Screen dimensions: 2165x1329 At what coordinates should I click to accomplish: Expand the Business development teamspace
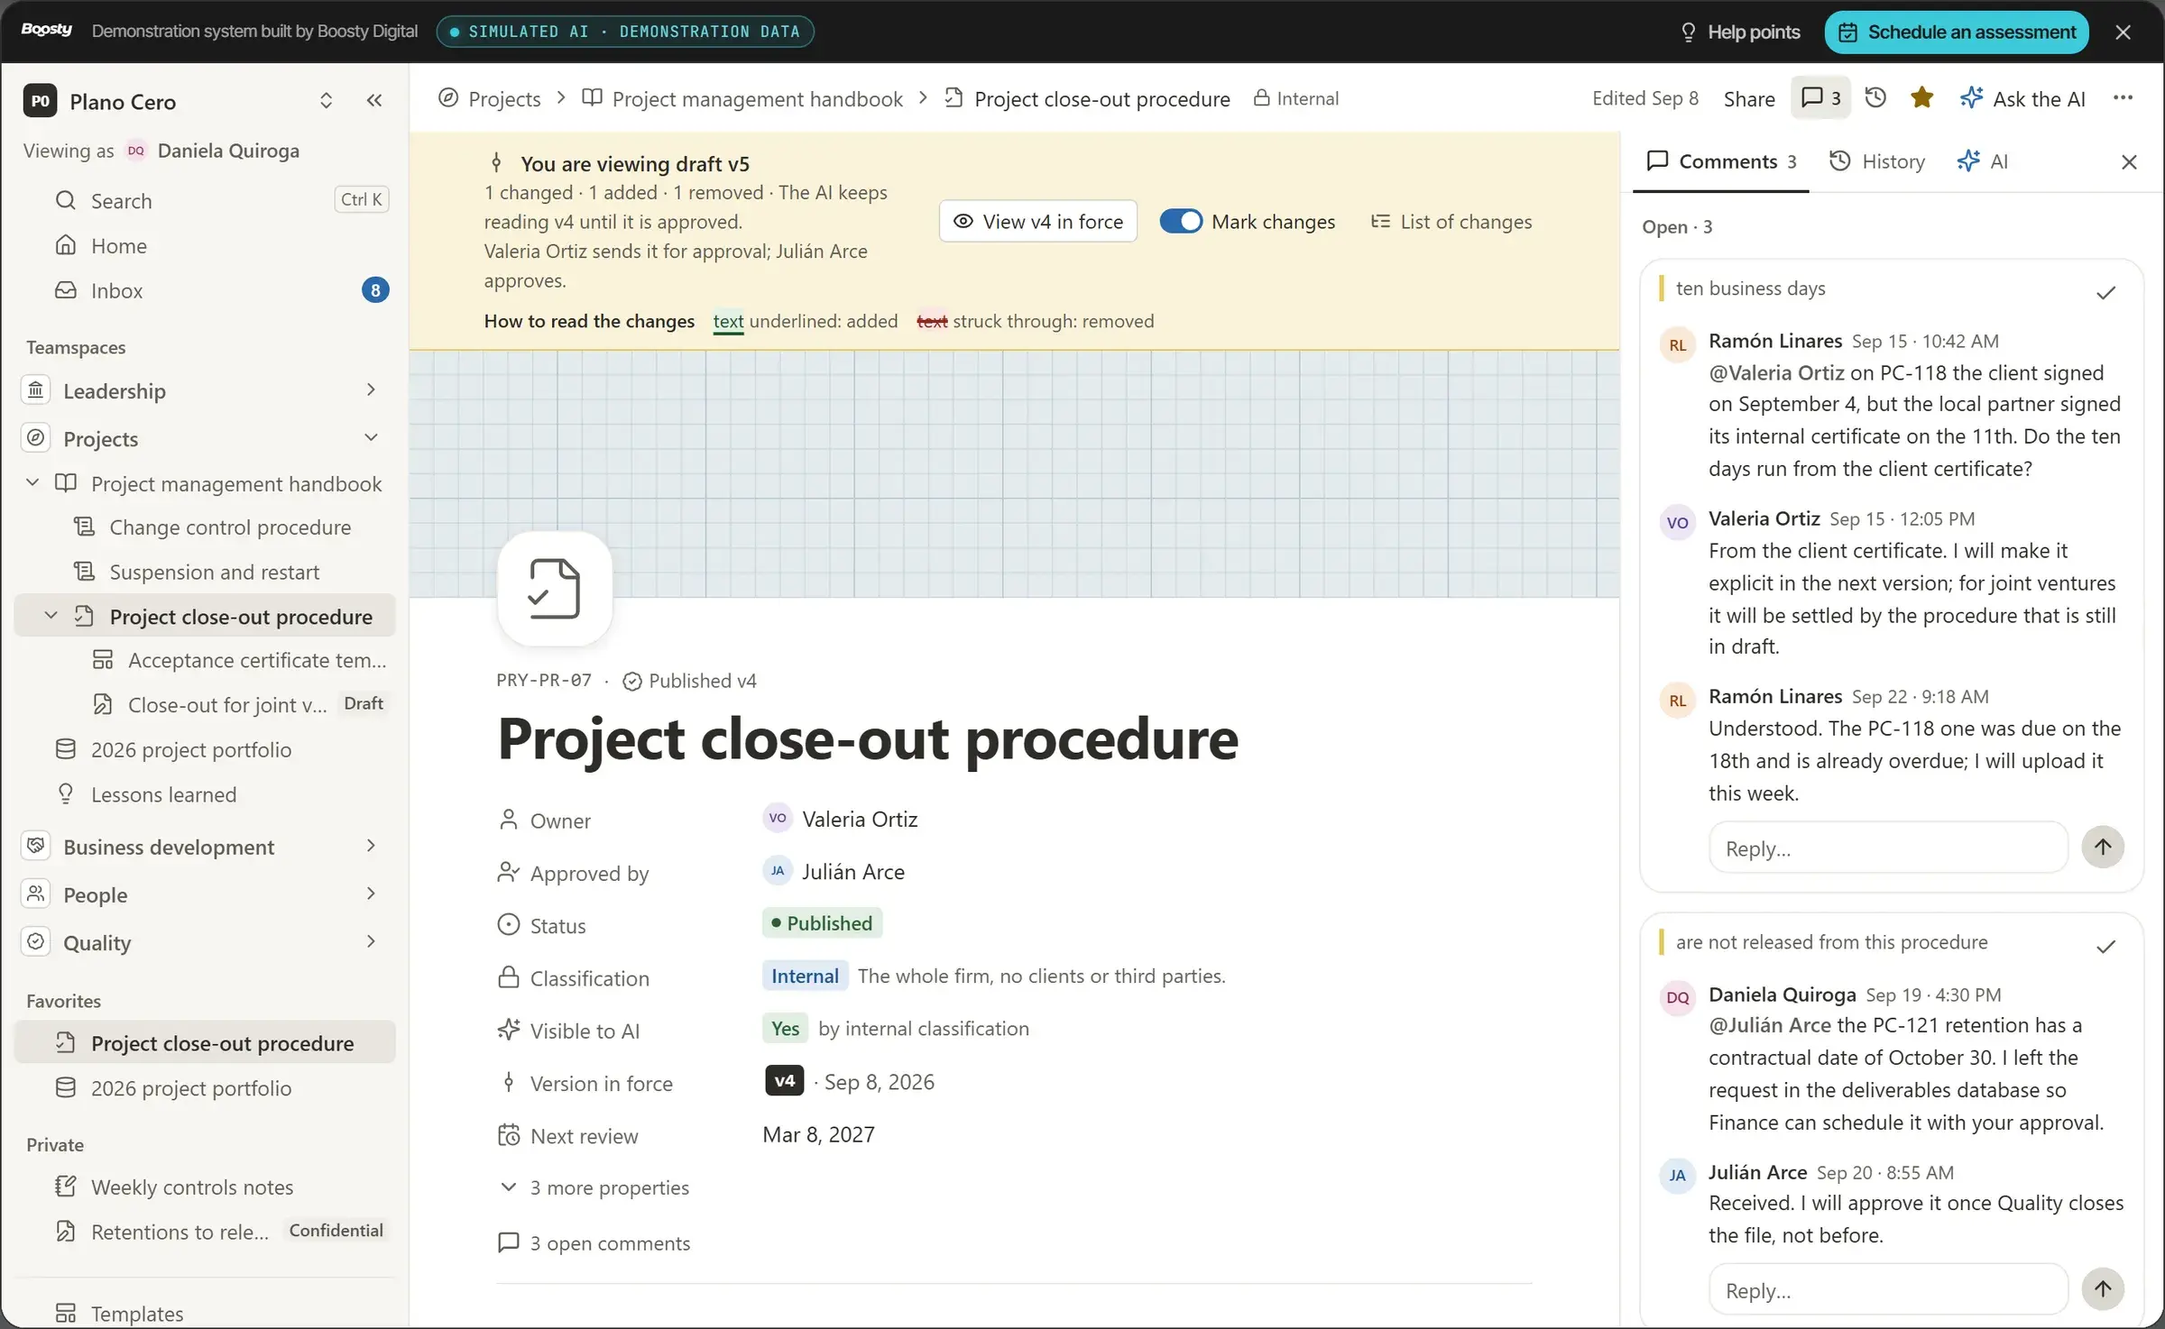[370, 846]
